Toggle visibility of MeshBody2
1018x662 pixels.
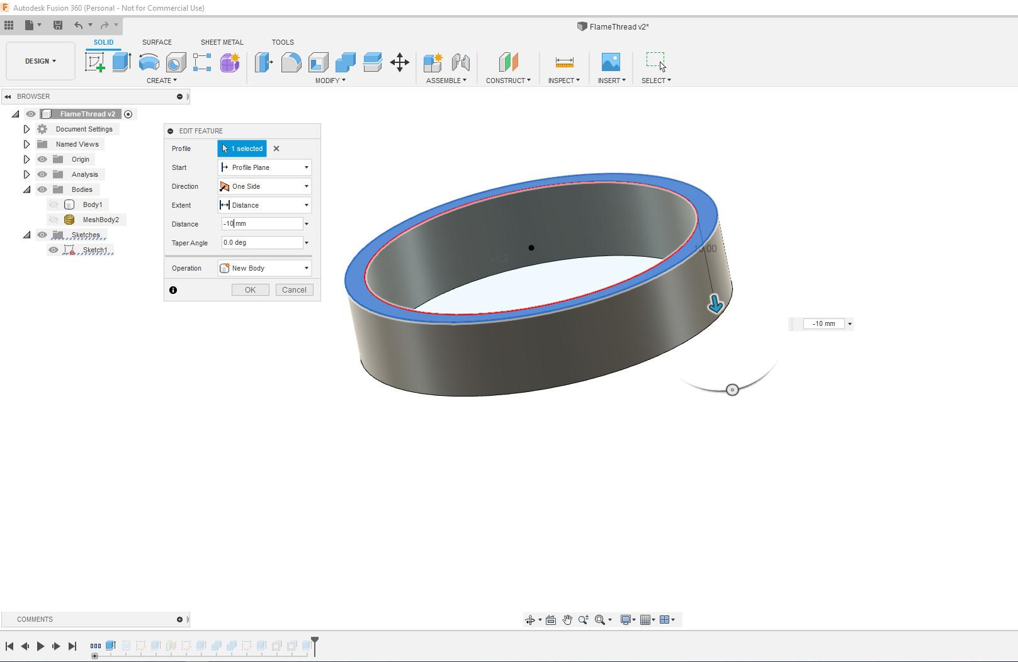(x=54, y=220)
